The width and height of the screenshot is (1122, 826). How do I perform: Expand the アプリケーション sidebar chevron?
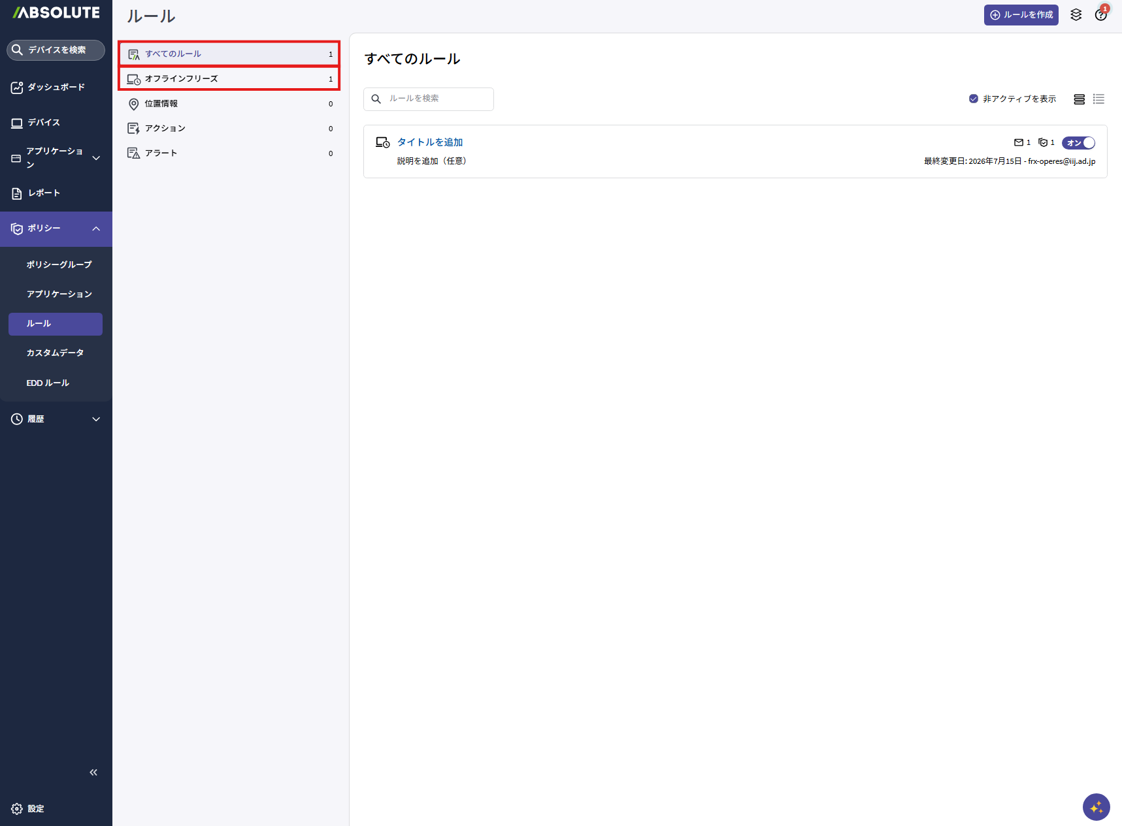coord(96,158)
